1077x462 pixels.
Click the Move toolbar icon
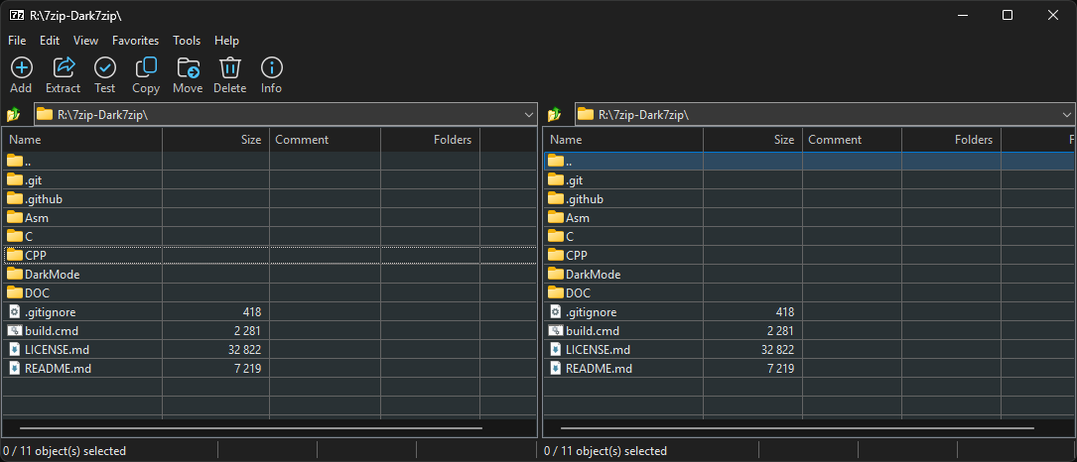(x=188, y=68)
